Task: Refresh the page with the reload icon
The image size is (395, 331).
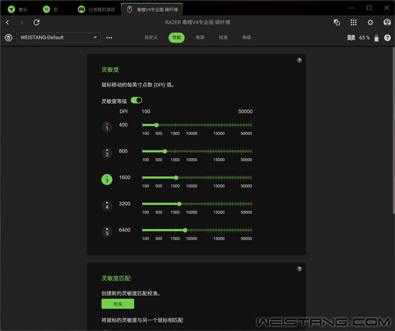Action: pos(37,22)
